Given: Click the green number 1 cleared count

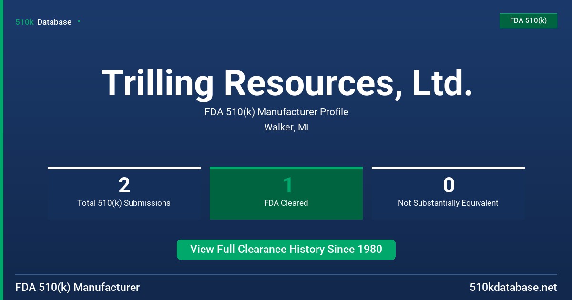Looking at the screenshot, I should 286,185.
